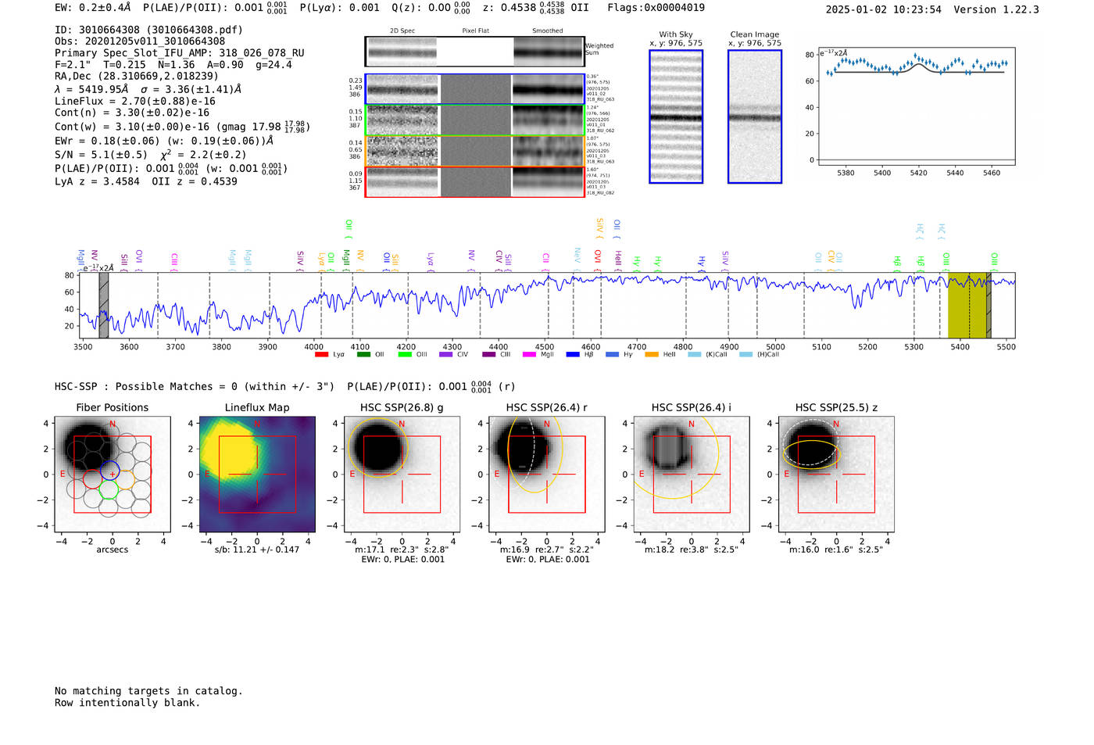Click the 'Row intentionally blank.' text

(x=127, y=703)
